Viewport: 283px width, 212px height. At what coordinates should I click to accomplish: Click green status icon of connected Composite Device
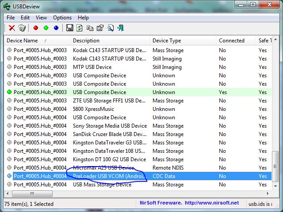click(x=9, y=92)
